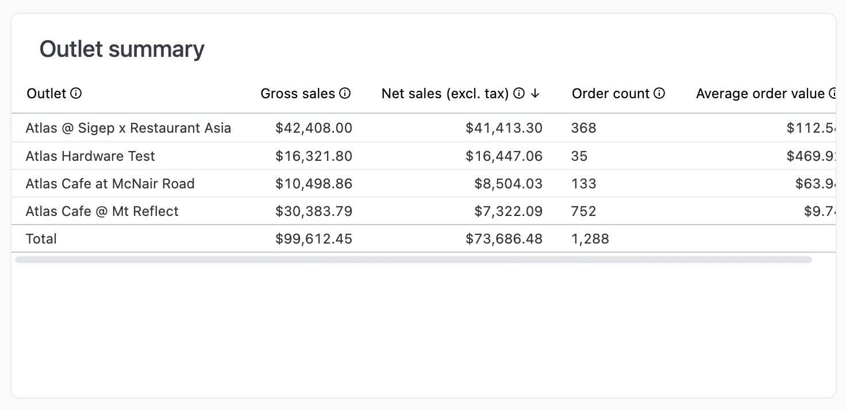Sort the table by Gross sales column
The image size is (846, 409).
[298, 93]
